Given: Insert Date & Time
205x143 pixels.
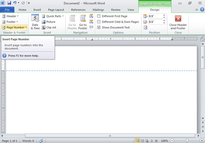Looking at the screenshot, I should 35,22.
